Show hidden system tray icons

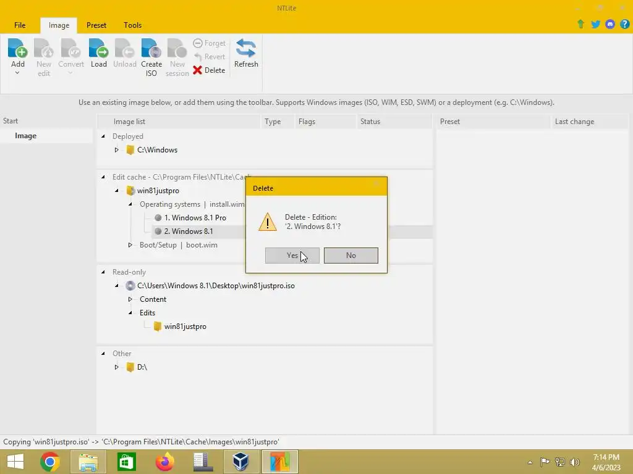tap(530, 462)
